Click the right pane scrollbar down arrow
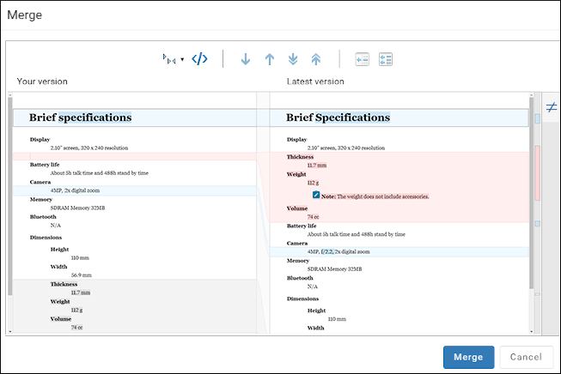The image size is (561, 374). pos(531,330)
